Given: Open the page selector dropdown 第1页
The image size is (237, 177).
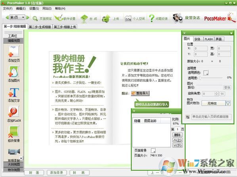Looking at the screenshot, I should pyautogui.click(x=17, y=17).
